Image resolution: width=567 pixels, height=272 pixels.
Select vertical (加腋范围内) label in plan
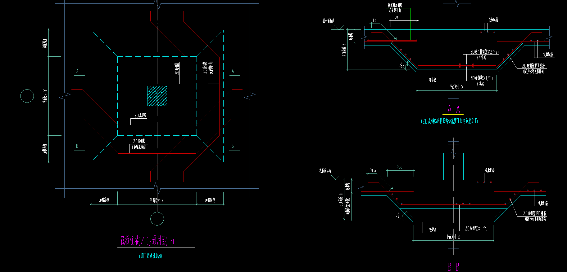click(211, 68)
